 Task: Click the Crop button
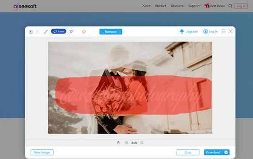coord(188,152)
